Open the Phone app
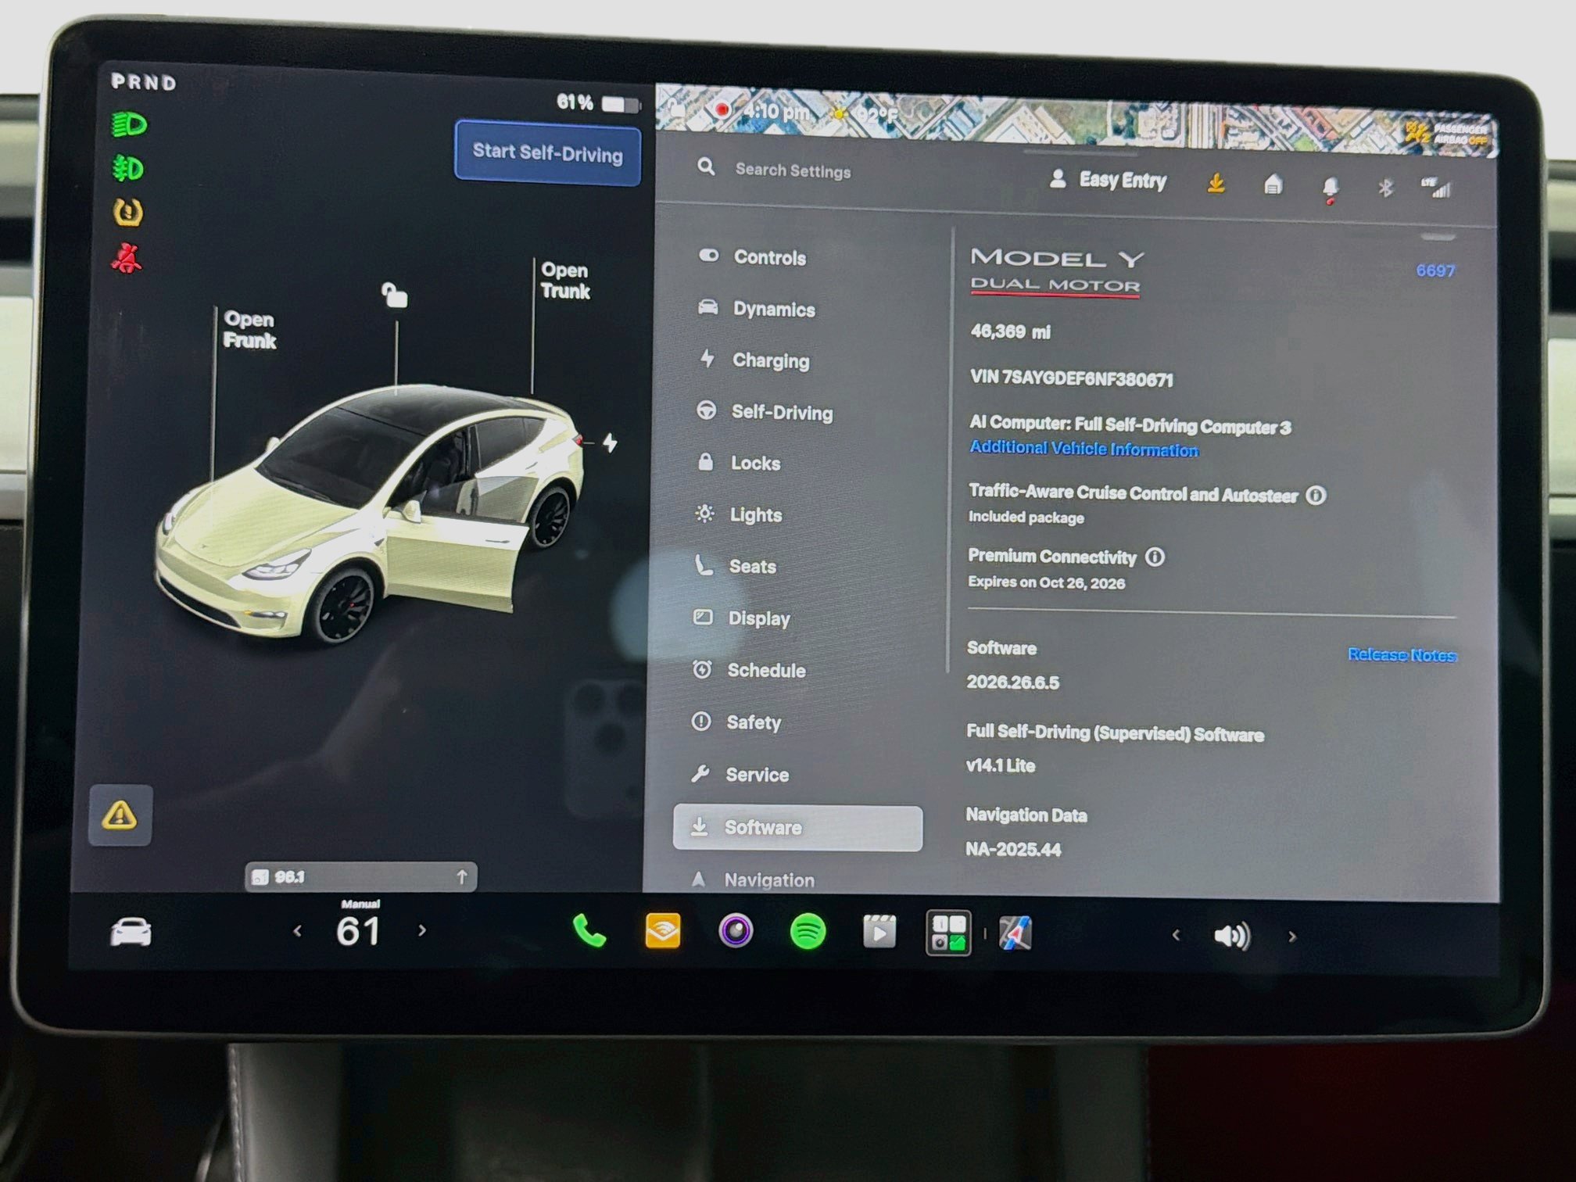 tap(589, 931)
